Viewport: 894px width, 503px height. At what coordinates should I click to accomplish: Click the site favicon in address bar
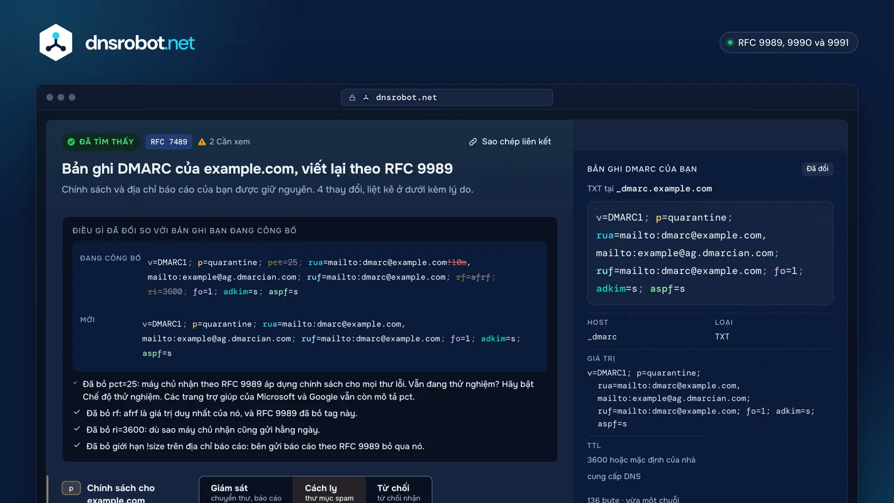click(x=366, y=97)
